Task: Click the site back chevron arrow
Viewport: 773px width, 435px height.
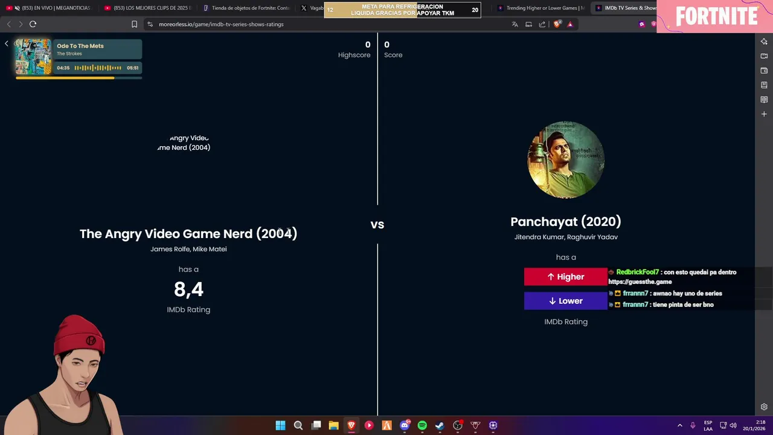Action: 6,43
